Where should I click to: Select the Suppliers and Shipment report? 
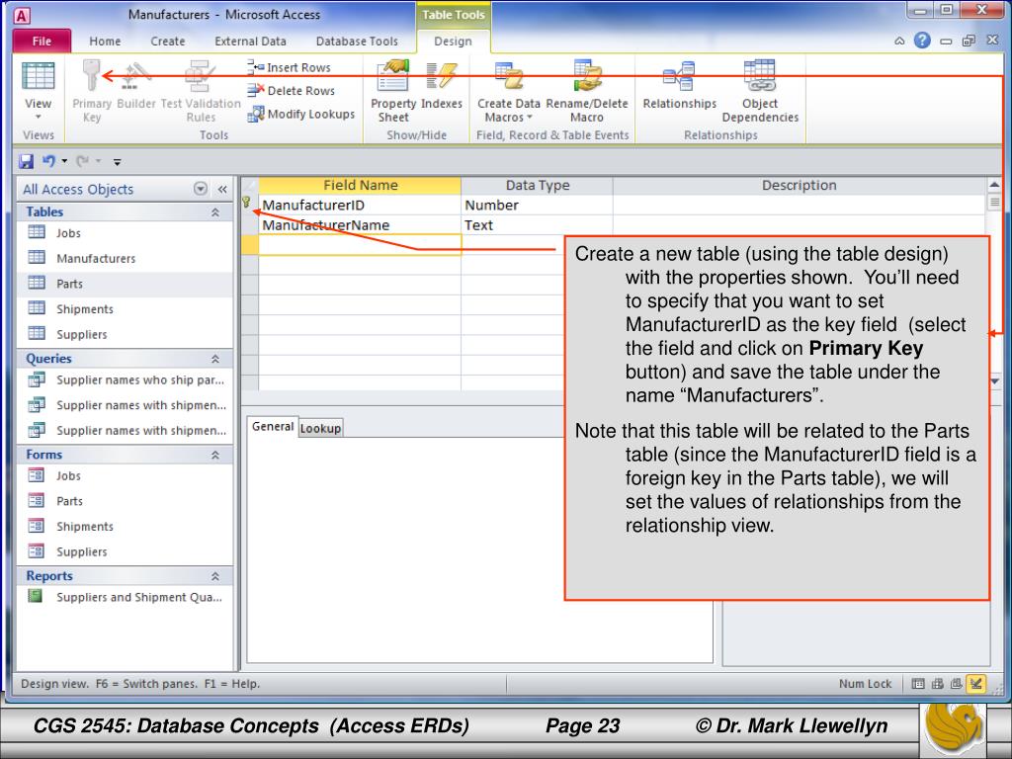126,597
